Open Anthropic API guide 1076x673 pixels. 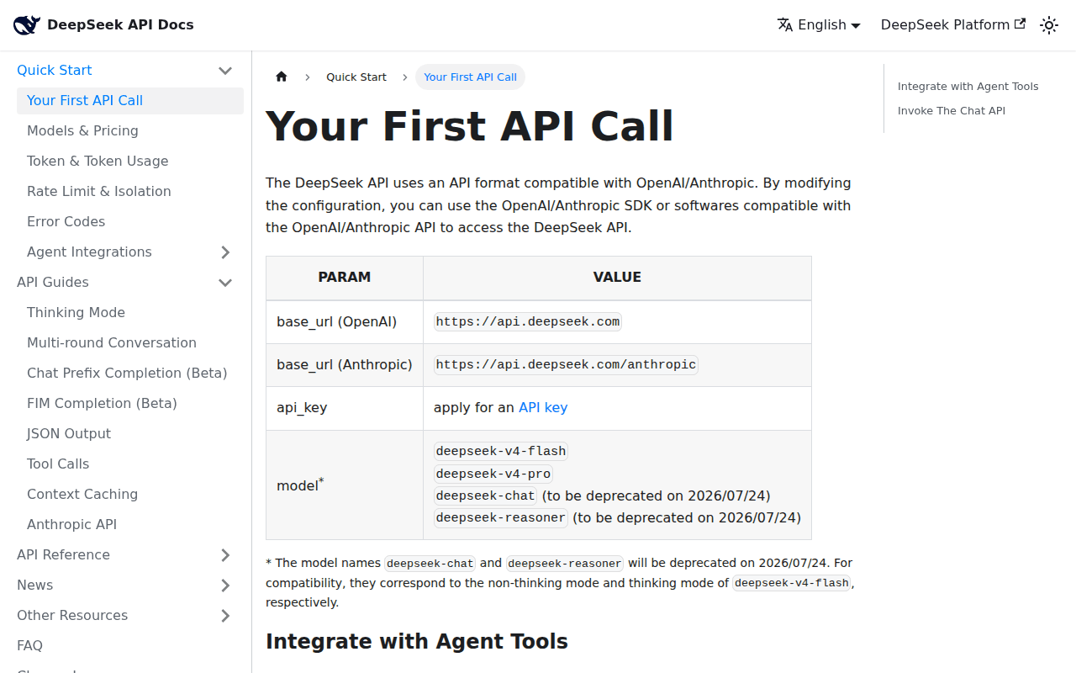(x=130, y=525)
